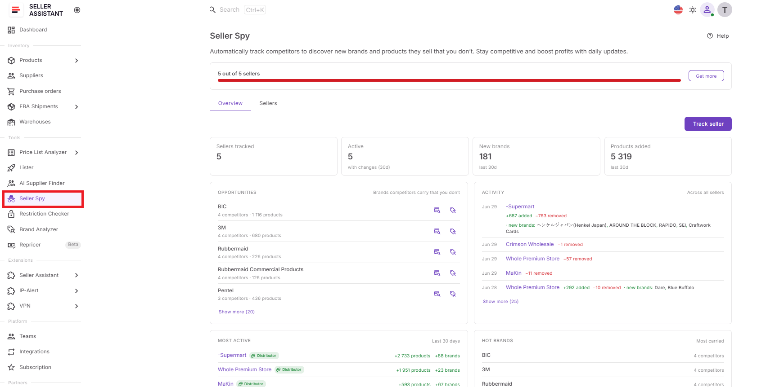
Task: Click the Search input field
Action: pos(238,10)
